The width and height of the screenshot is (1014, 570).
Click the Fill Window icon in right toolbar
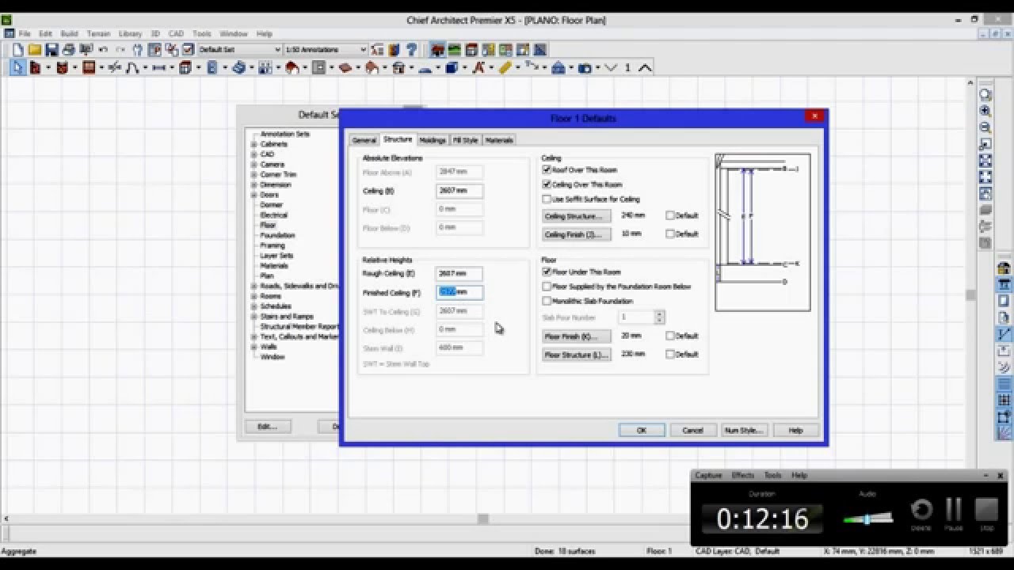point(985,161)
